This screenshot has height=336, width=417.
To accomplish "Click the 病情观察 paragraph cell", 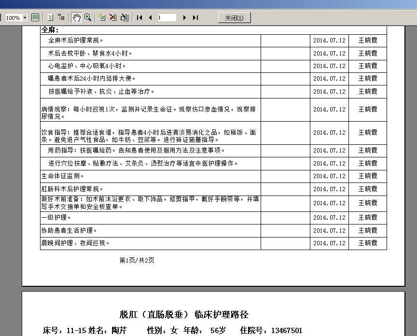I will click(151, 110).
